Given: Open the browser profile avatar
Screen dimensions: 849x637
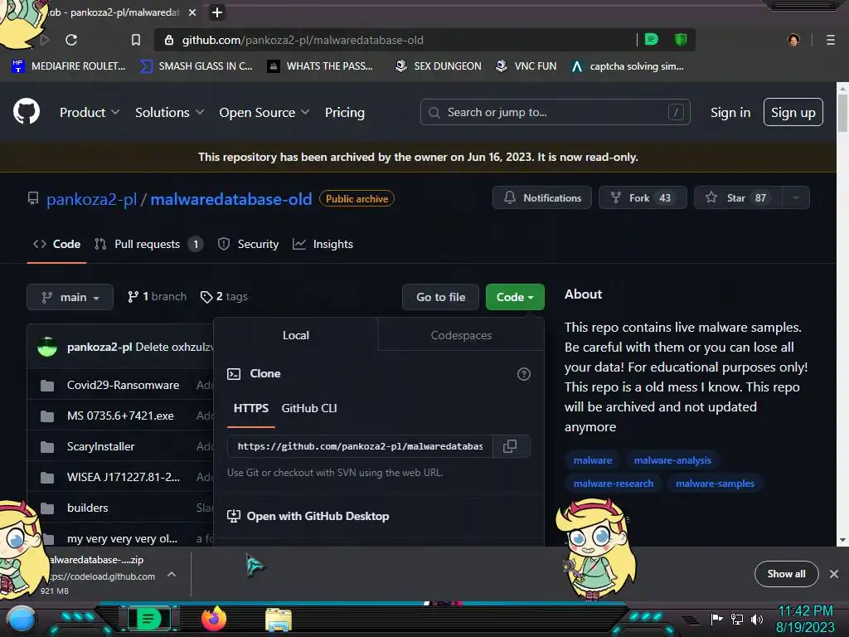Looking at the screenshot, I should [x=793, y=40].
